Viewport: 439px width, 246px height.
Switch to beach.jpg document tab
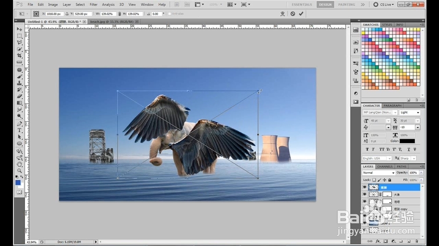point(112,21)
